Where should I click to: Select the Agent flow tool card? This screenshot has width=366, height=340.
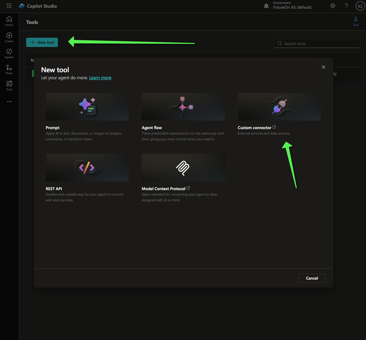183,117
